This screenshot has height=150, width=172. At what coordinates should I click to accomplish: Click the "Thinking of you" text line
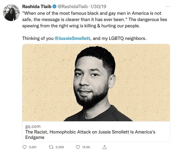coord(38,38)
